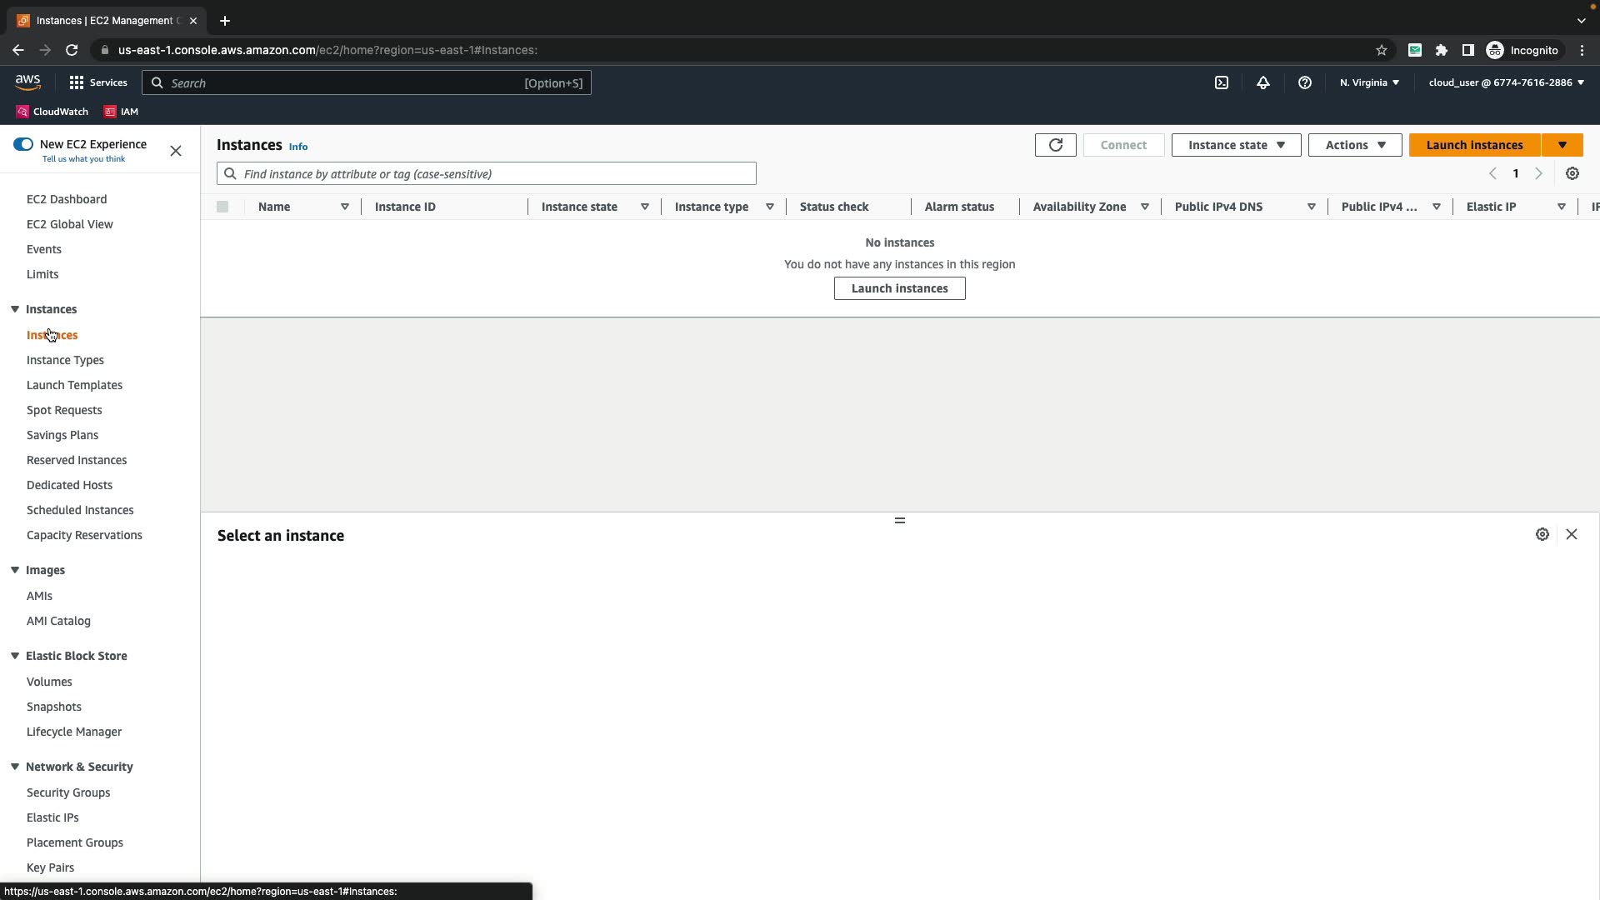Toggle New EC2 Experience switch
The image size is (1600, 900).
coord(23,144)
